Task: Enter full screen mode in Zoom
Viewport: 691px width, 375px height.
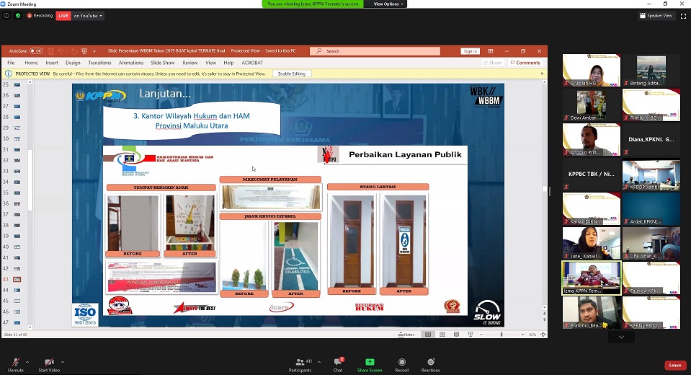Action: tap(682, 15)
